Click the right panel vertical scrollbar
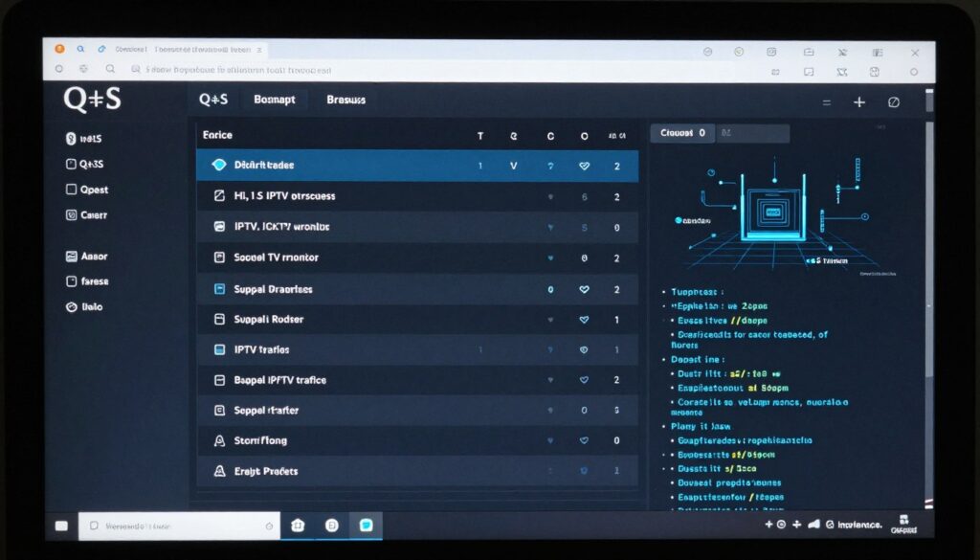The height and width of the screenshot is (560, 980). point(929,250)
